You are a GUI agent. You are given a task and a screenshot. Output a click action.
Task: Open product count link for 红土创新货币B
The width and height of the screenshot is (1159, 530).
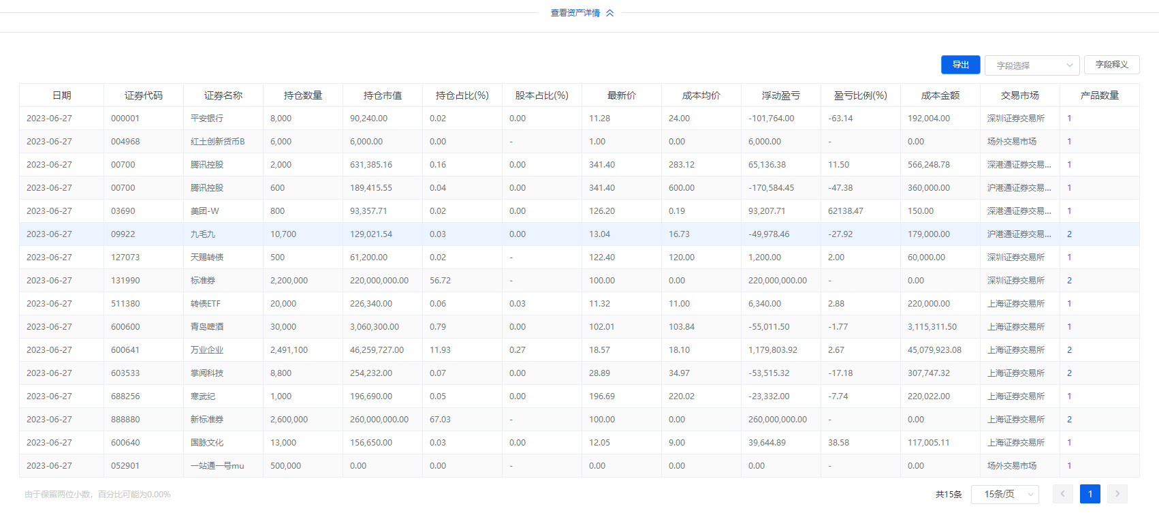coord(1069,142)
